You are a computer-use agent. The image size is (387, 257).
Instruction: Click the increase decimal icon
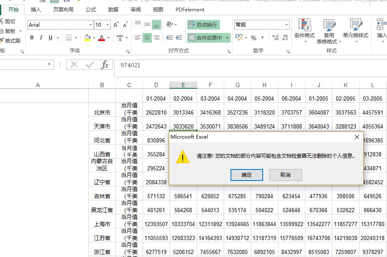pyautogui.click(x=275, y=38)
